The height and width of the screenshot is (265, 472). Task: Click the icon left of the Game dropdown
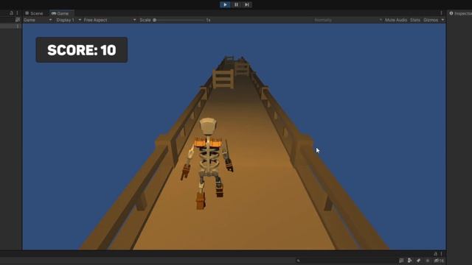coord(18,20)
